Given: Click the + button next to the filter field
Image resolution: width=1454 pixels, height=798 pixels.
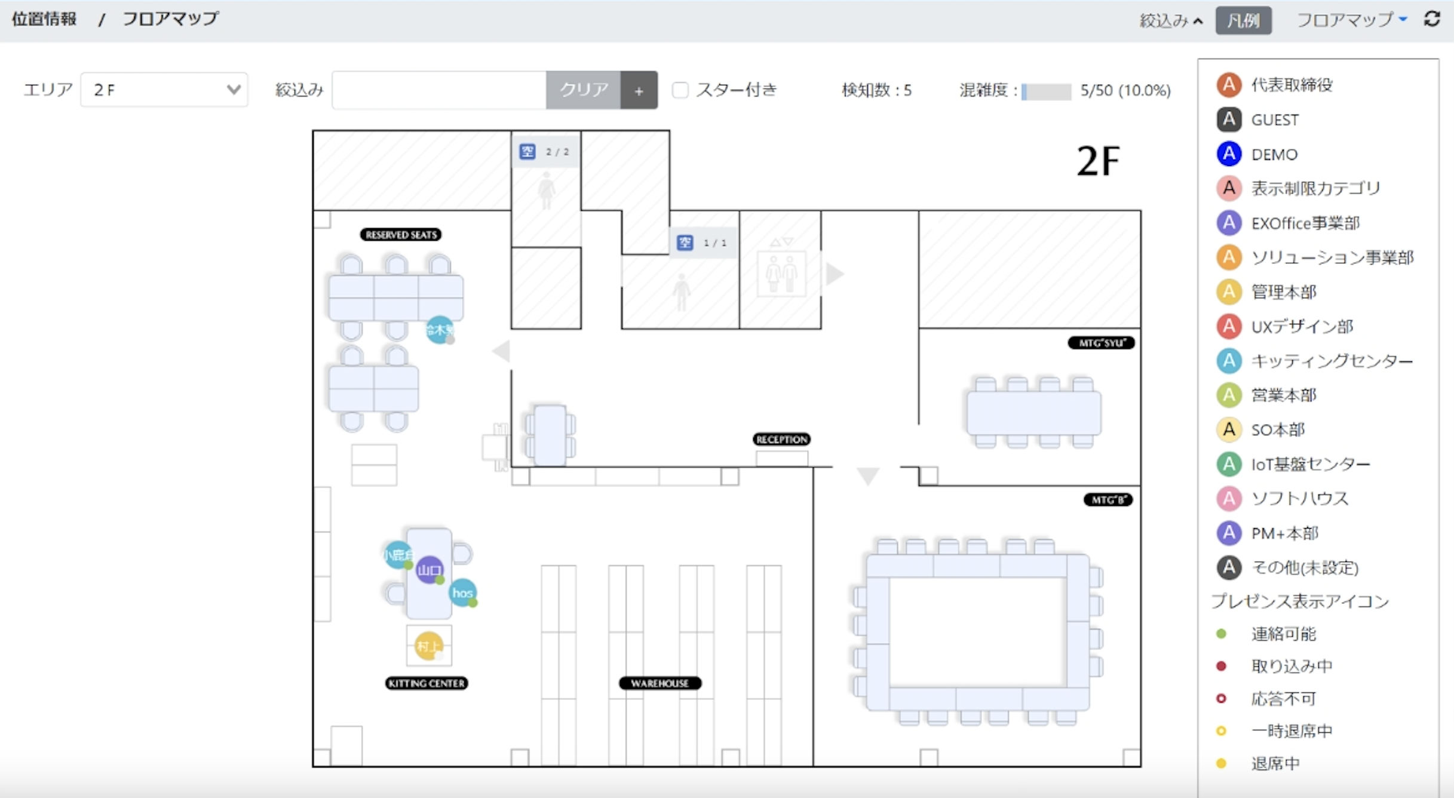Looking at the screenshot, I should (x=639, y=90).
